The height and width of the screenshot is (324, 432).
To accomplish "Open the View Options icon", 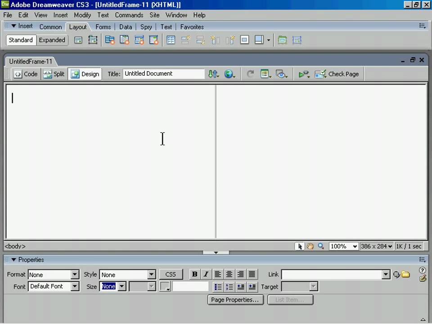I will coord(265,74).
